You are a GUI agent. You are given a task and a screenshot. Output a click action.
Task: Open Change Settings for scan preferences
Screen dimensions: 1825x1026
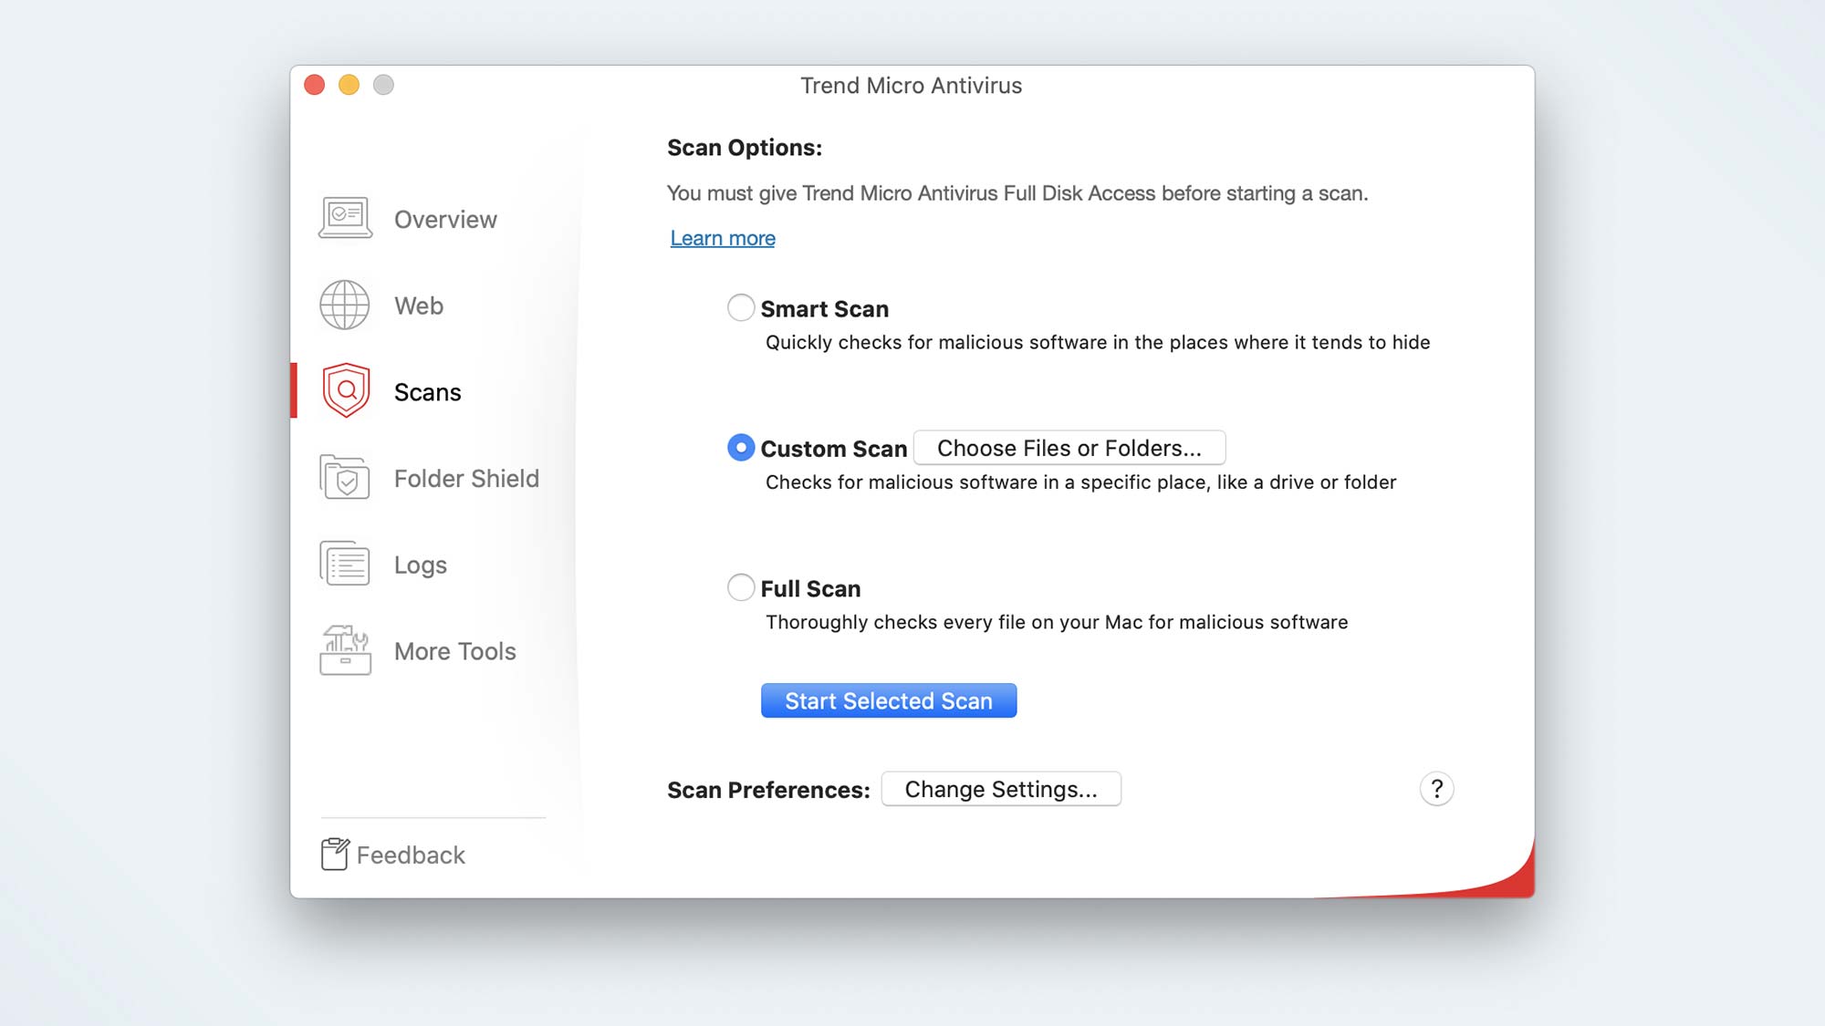click(999, 788)
